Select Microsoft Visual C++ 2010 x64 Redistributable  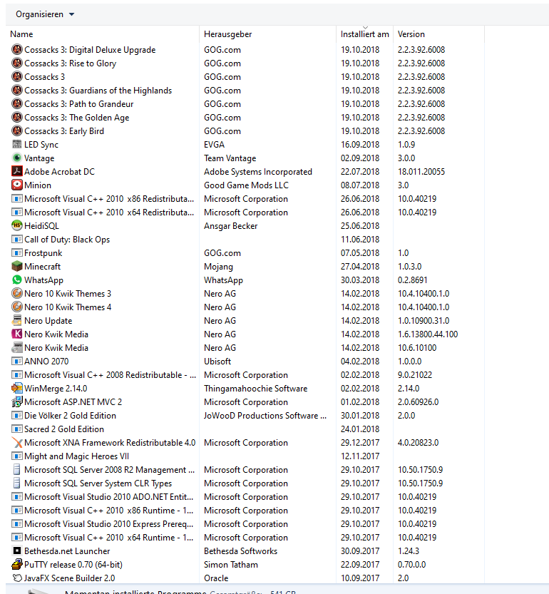click(109, 212)
